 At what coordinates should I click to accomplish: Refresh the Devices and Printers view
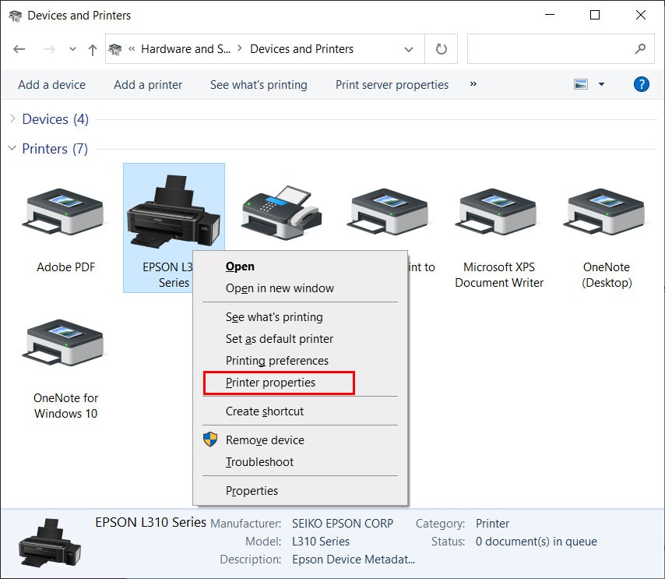point(441,49)
